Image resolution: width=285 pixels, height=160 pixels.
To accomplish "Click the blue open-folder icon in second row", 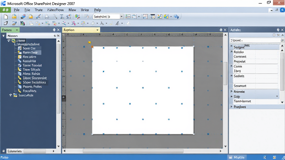I will pyautogui.click(x=14, y=23).
